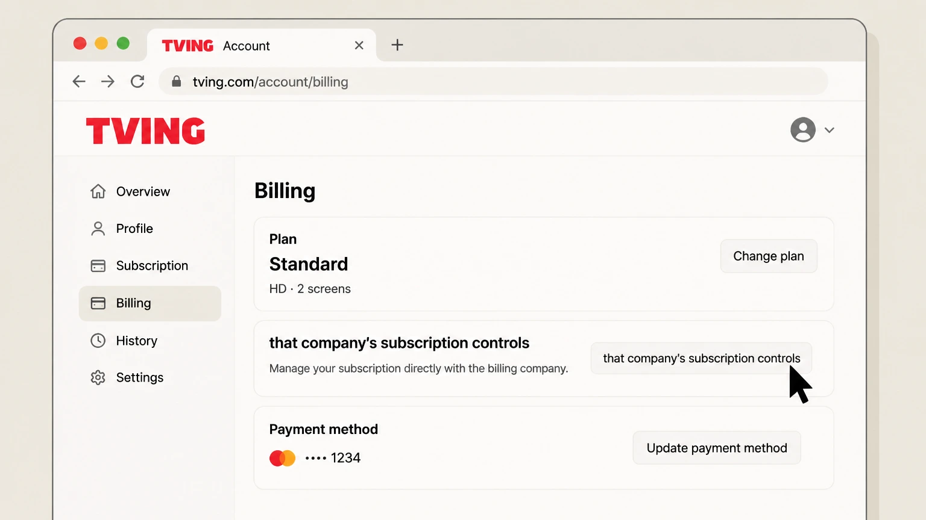Click the Settings gear icon
Viewport: 926px width, 520px height.
click(x=98, y=377)
